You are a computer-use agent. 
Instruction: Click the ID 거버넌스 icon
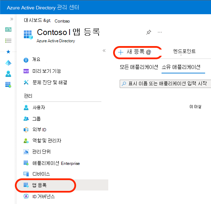pos(26,196)
